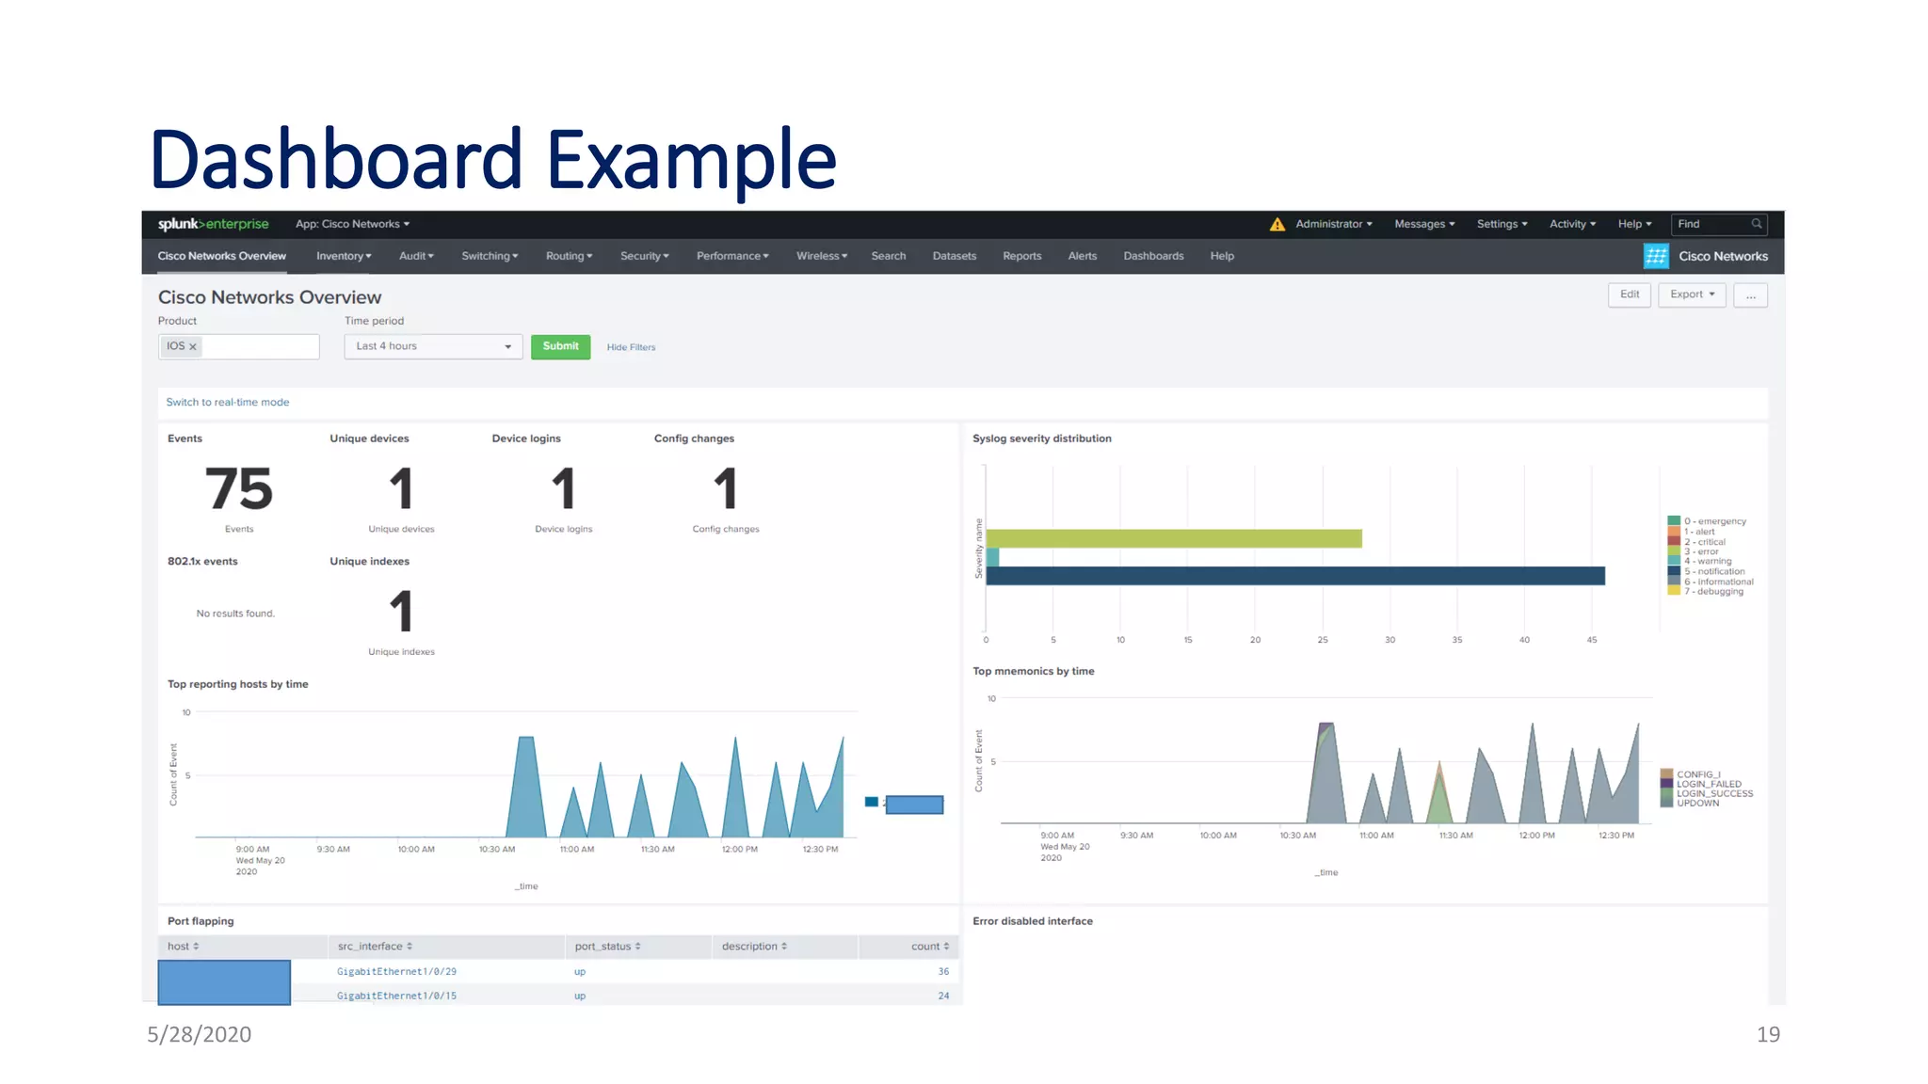Click the warning triangle icon beside Administrator
The image size is (1928, 1084).
(x=1277, y=224)
